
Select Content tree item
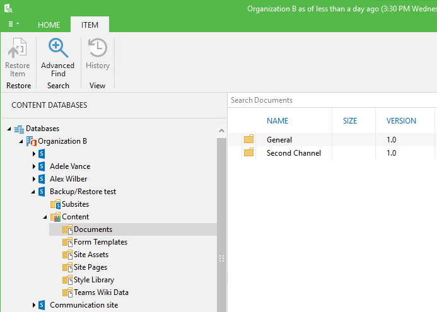pos(75,217)
